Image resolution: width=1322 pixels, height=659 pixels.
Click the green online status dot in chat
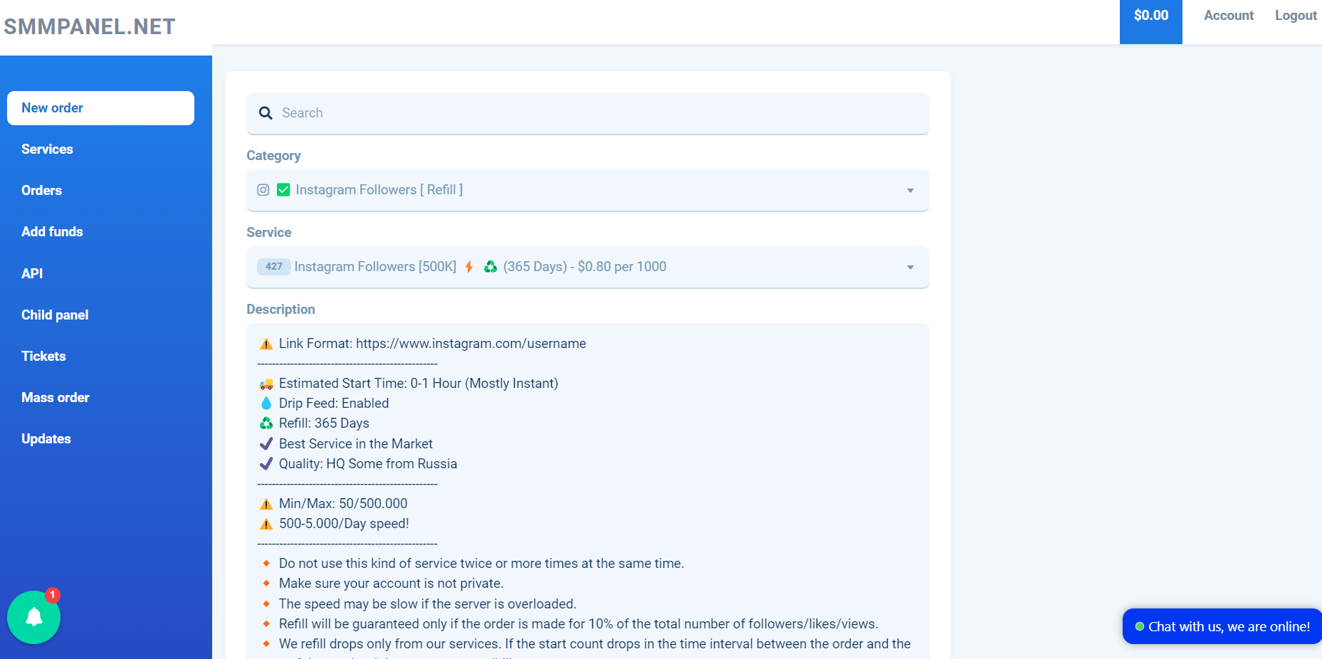click(x=1140, y=627)
